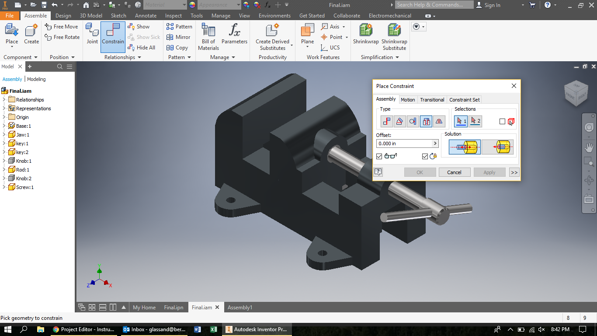Toggle the Show Preview glasses checkbox
The width and height of the screenshot is (597, 336).
tap(379, 156)
